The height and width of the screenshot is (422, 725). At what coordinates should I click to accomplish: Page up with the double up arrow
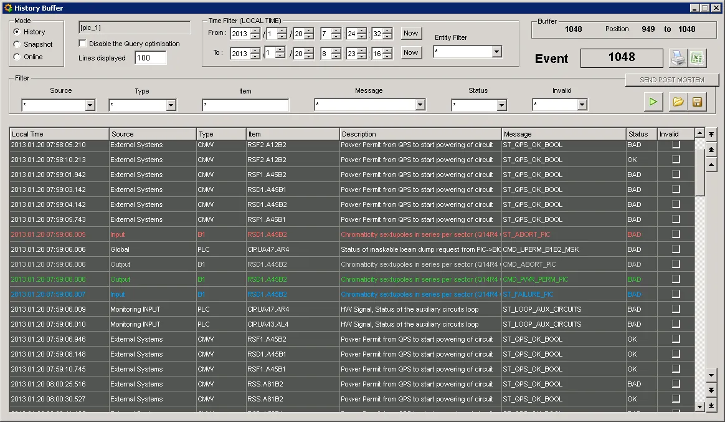coord(712,150)
